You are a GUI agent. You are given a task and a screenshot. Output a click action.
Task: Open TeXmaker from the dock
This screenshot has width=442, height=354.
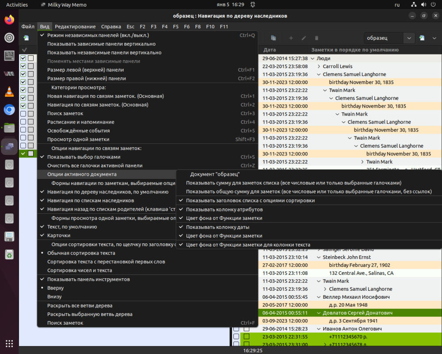click(x=9, y=56)
